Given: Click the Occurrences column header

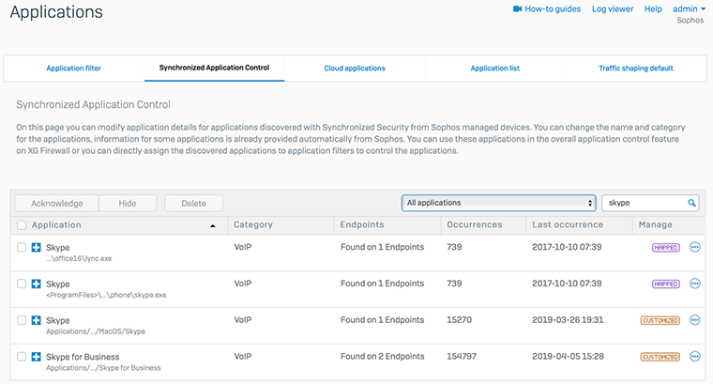Looking at the screenshot, I should (475, 224).
